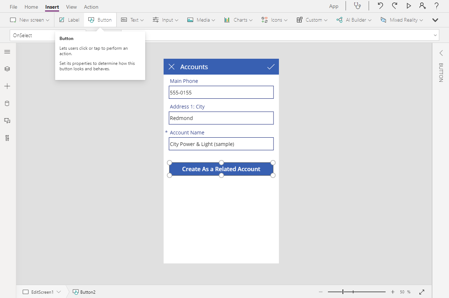This screenshot has width=449, height=298.
Task: Switch to the Action tab
Action: click(x=91, y=6)
